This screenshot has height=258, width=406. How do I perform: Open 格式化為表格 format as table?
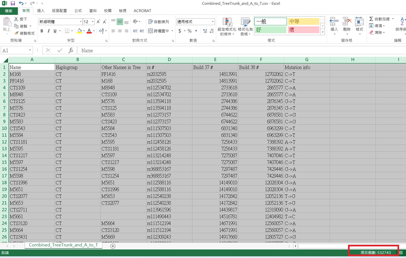[245, 26]
